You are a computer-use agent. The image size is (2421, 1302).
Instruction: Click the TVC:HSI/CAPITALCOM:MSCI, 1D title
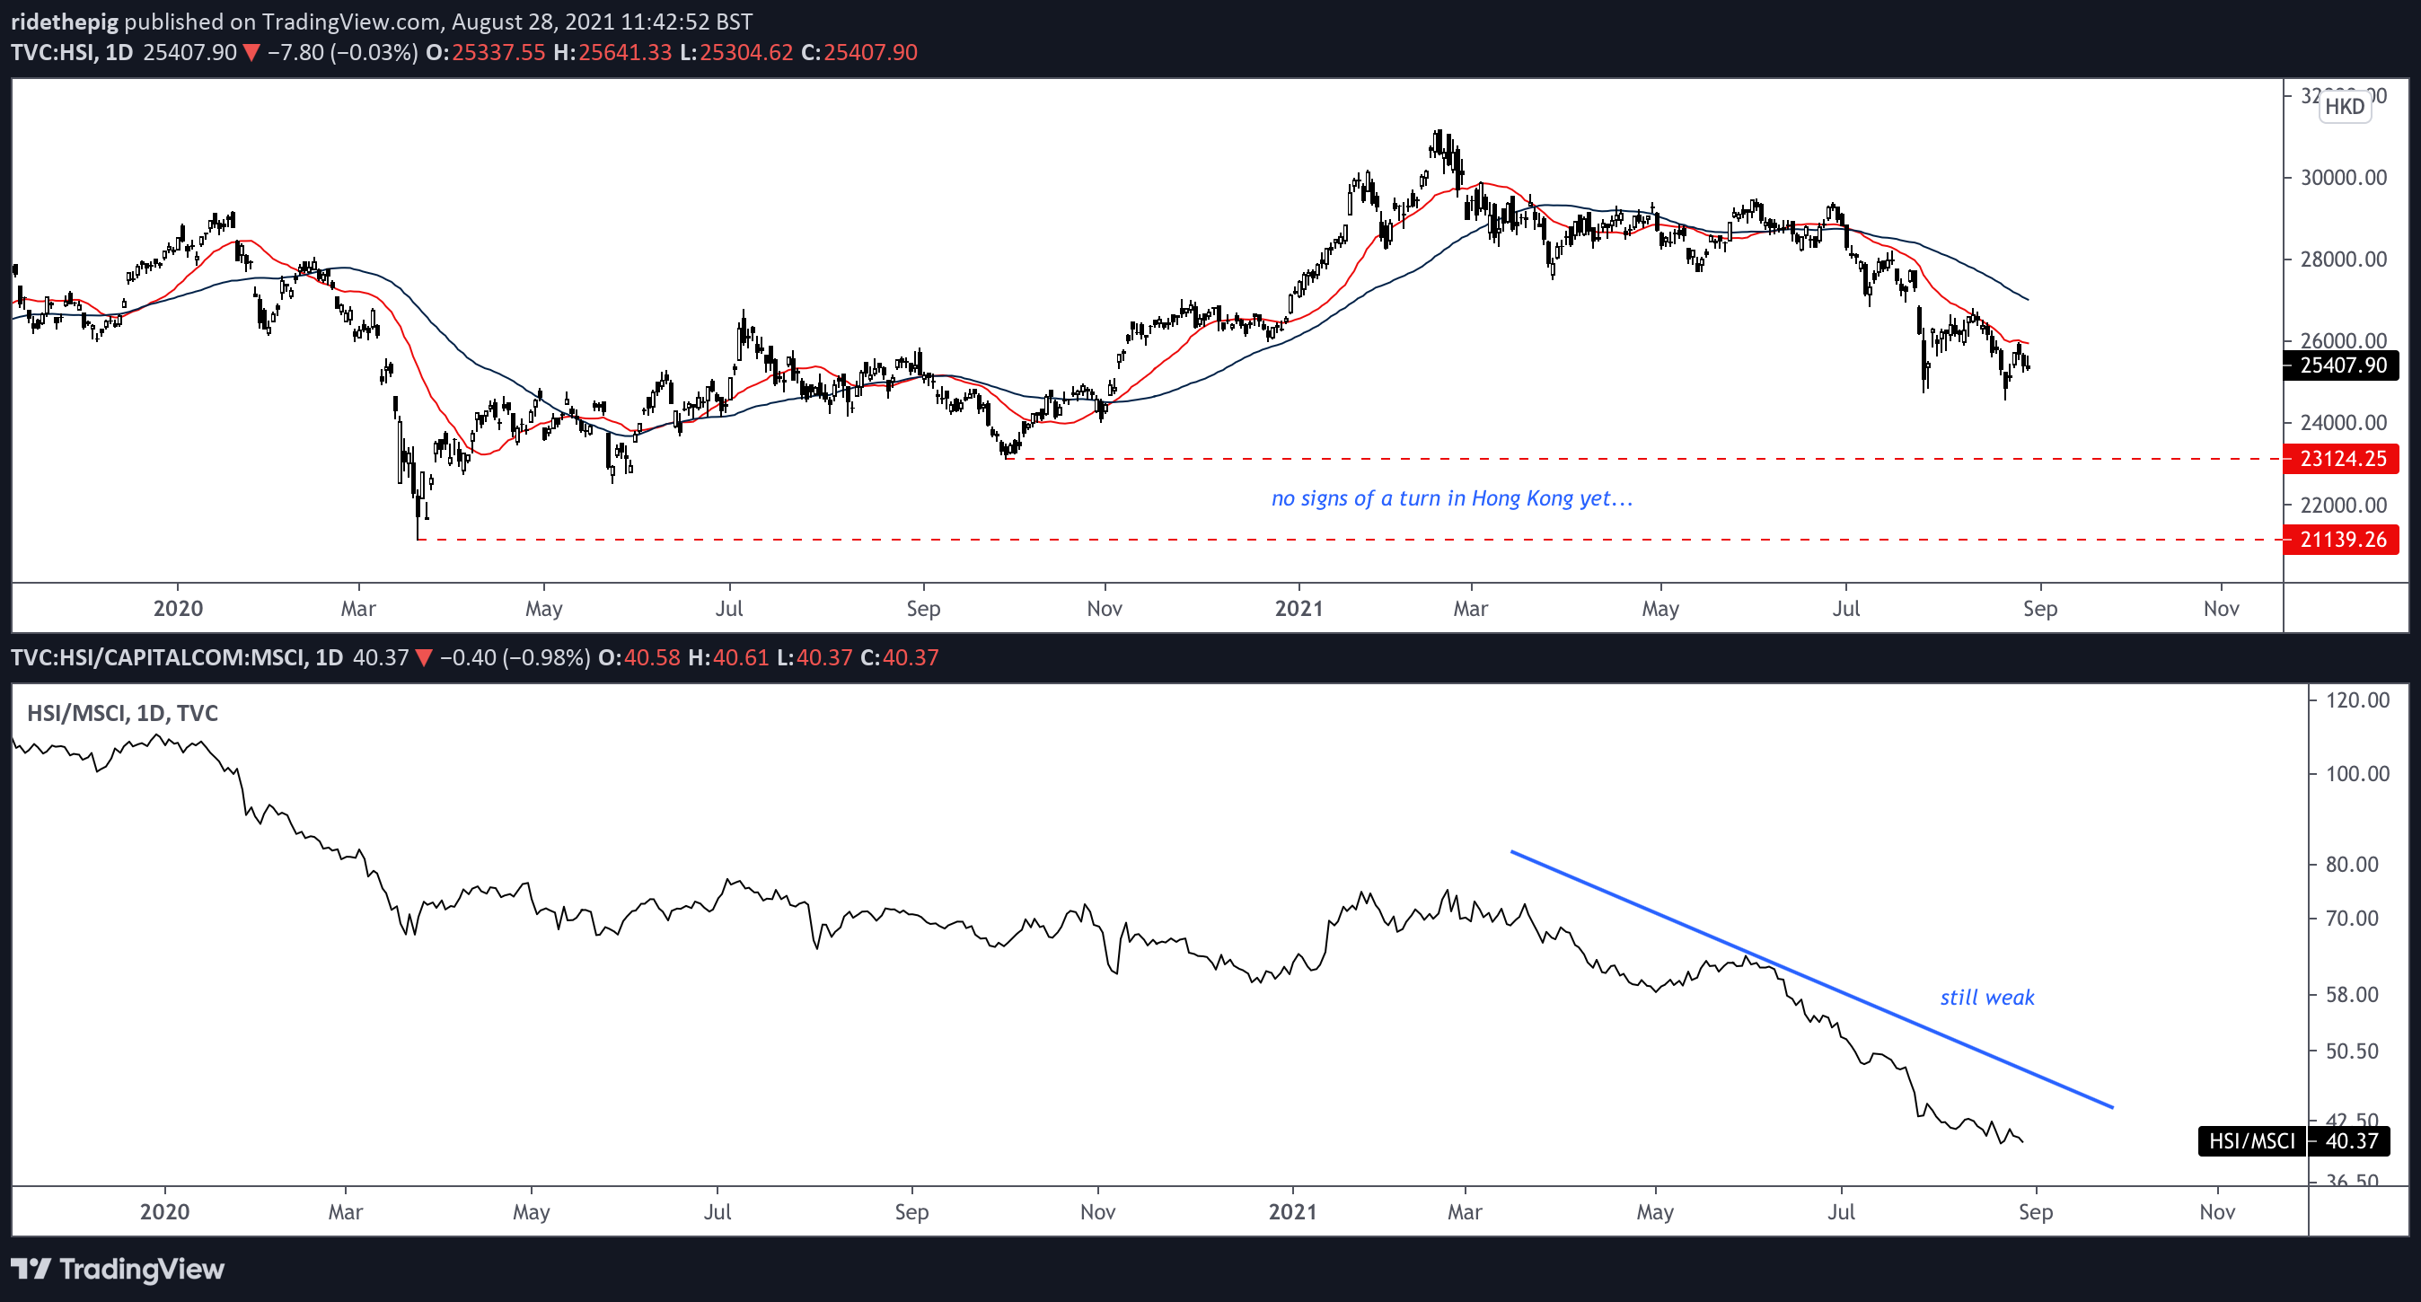click(177, 658)
